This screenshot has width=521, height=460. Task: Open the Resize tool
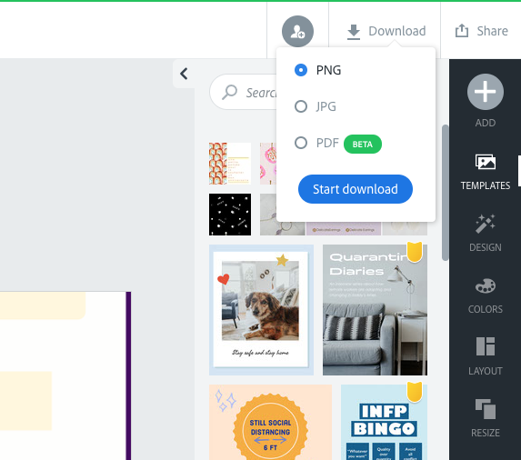click(x=486, y=409)
